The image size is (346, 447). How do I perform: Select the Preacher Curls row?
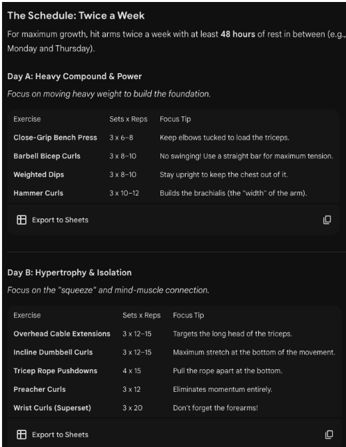(174, 389)
